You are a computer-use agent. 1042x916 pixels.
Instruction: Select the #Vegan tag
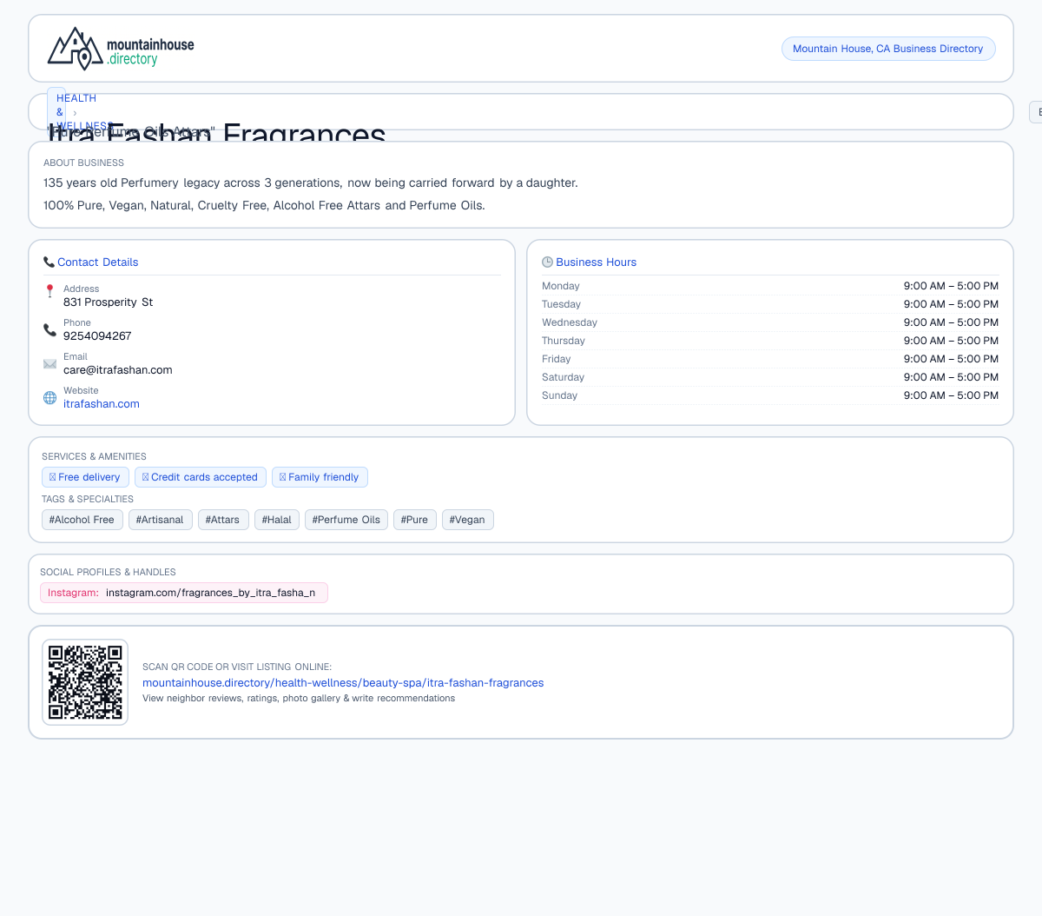(x=468, y=520)
